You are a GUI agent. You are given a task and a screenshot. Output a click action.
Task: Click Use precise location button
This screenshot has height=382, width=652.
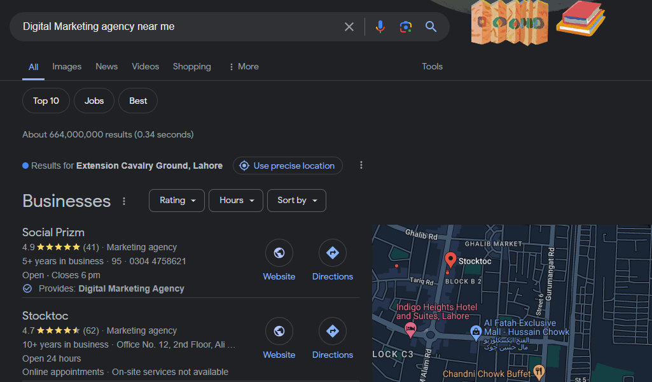(x=288, y=166)
